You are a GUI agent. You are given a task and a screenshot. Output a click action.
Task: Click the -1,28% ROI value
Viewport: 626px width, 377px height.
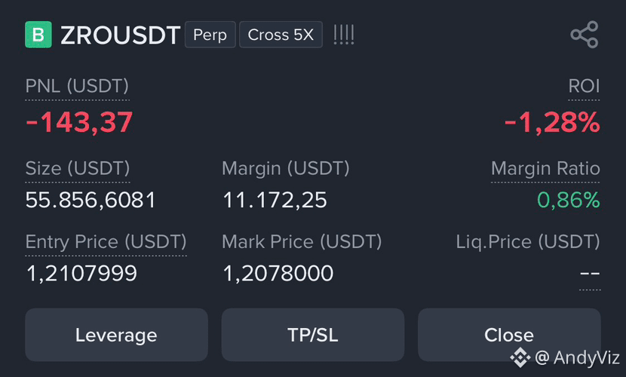pos(552,122)
